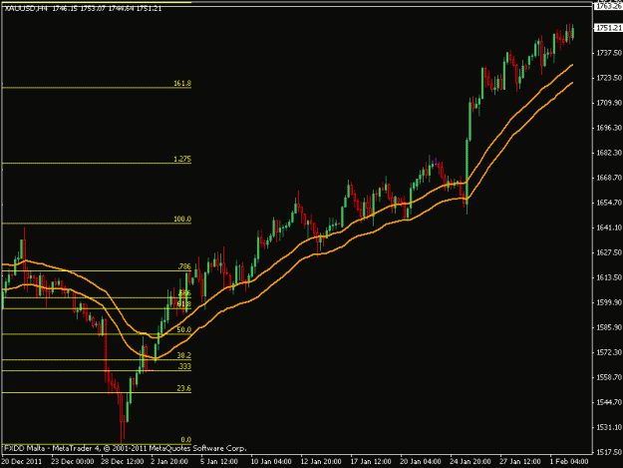Click the XAUUSD,H4 chart title text
Image resolution: width=623 pixels, height=468 pixels.
tap(26, 8)
